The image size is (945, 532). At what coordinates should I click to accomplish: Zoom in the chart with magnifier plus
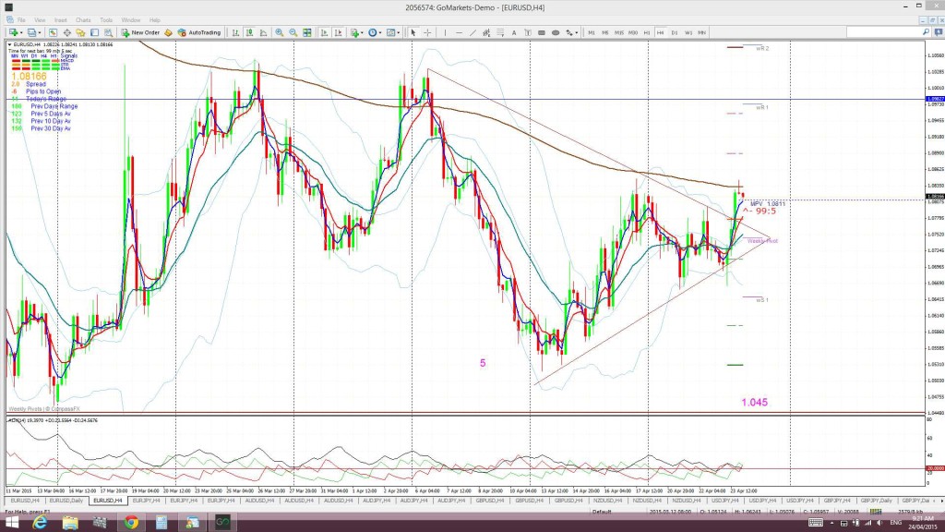point(280,32)
